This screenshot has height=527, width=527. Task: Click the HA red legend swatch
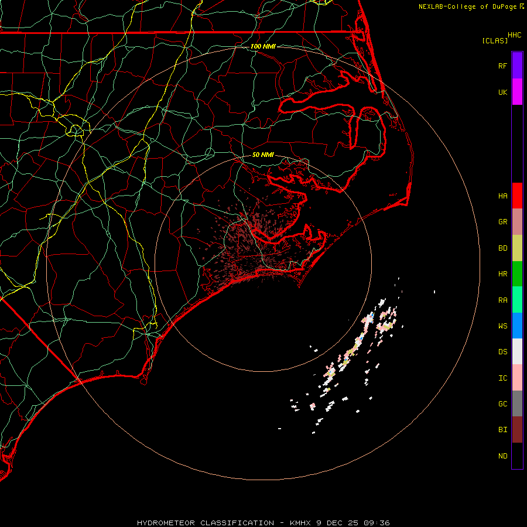point(517,196)
